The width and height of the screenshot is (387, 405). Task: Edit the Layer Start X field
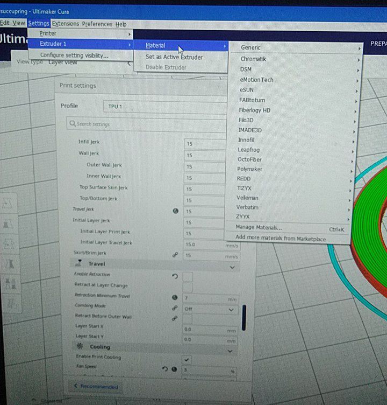[x=210, y=330]
